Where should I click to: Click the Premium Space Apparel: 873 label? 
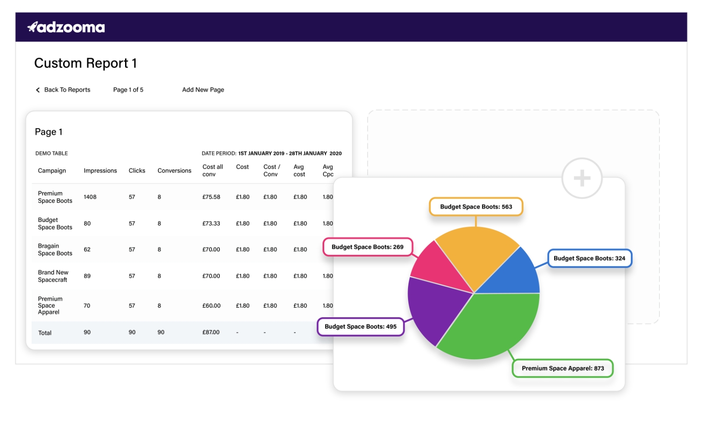562,369
